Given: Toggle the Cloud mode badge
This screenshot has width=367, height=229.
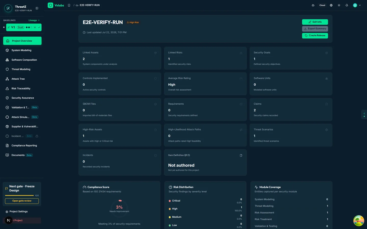Looking at the screenshot, I should pyautogui.click(x=322, y=5).
